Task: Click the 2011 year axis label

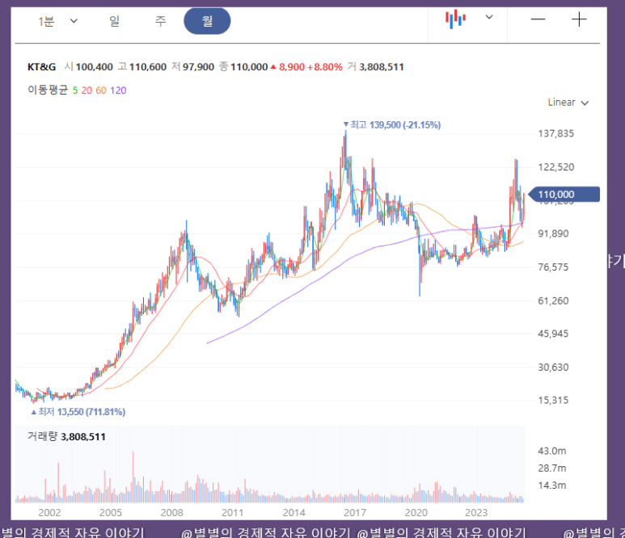Action: pos(232,512)
